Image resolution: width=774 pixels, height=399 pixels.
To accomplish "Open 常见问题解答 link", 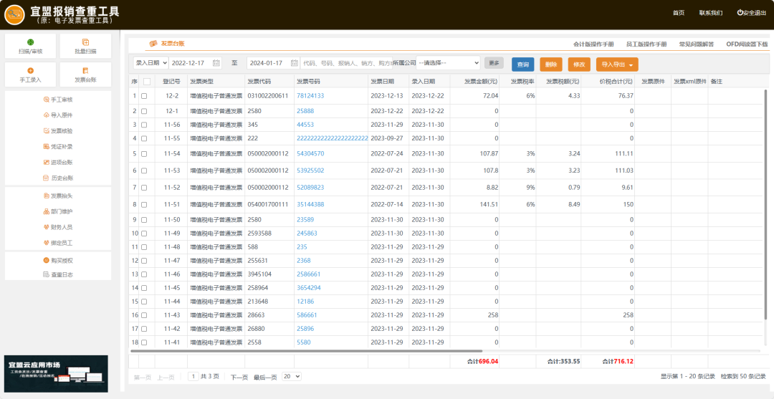I will tap(696, 44).
